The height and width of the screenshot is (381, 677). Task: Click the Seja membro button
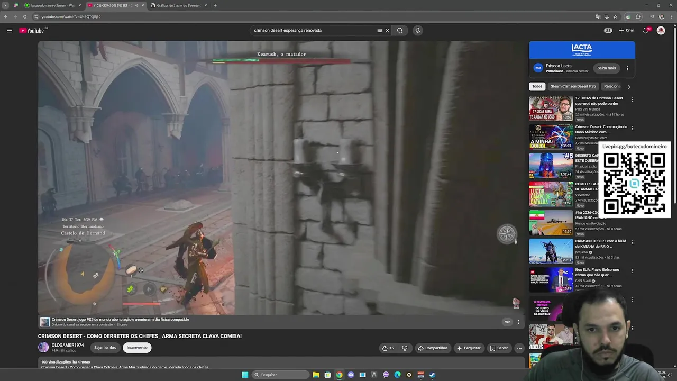pos(105,348)
